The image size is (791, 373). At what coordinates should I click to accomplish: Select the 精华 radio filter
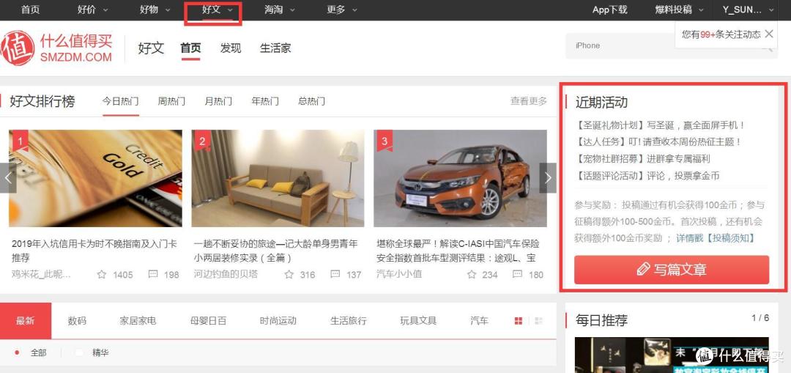coord(78,352)
